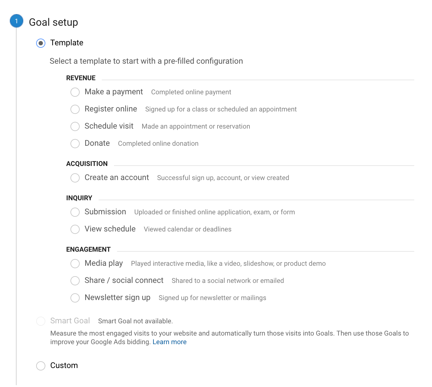Image resolution: width=432 pixels, height=387 pixels.
Task: Pick the View schedule template
Action: click(x=75, y=229)
